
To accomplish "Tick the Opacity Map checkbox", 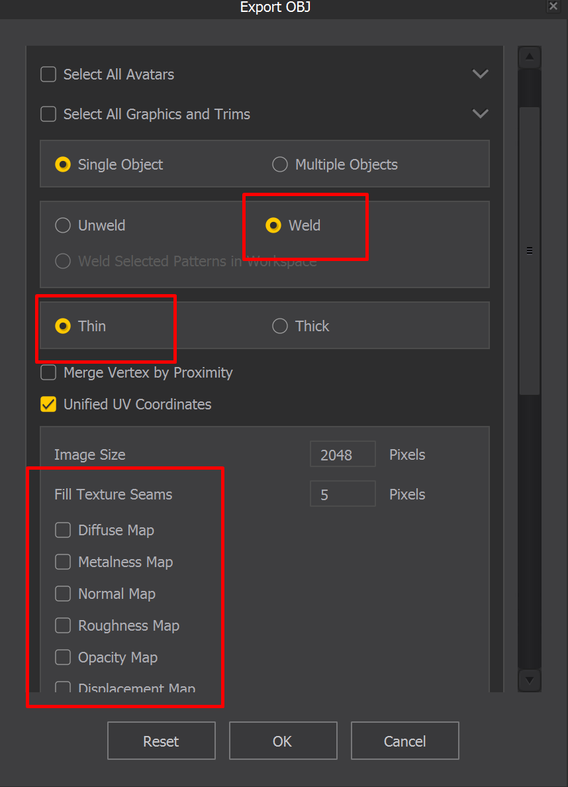I will [63, 657].
